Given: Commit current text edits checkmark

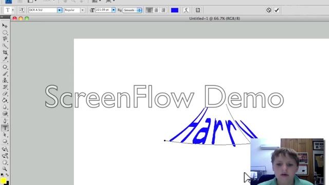Looking at the screenshot, I should coord(277,10).
